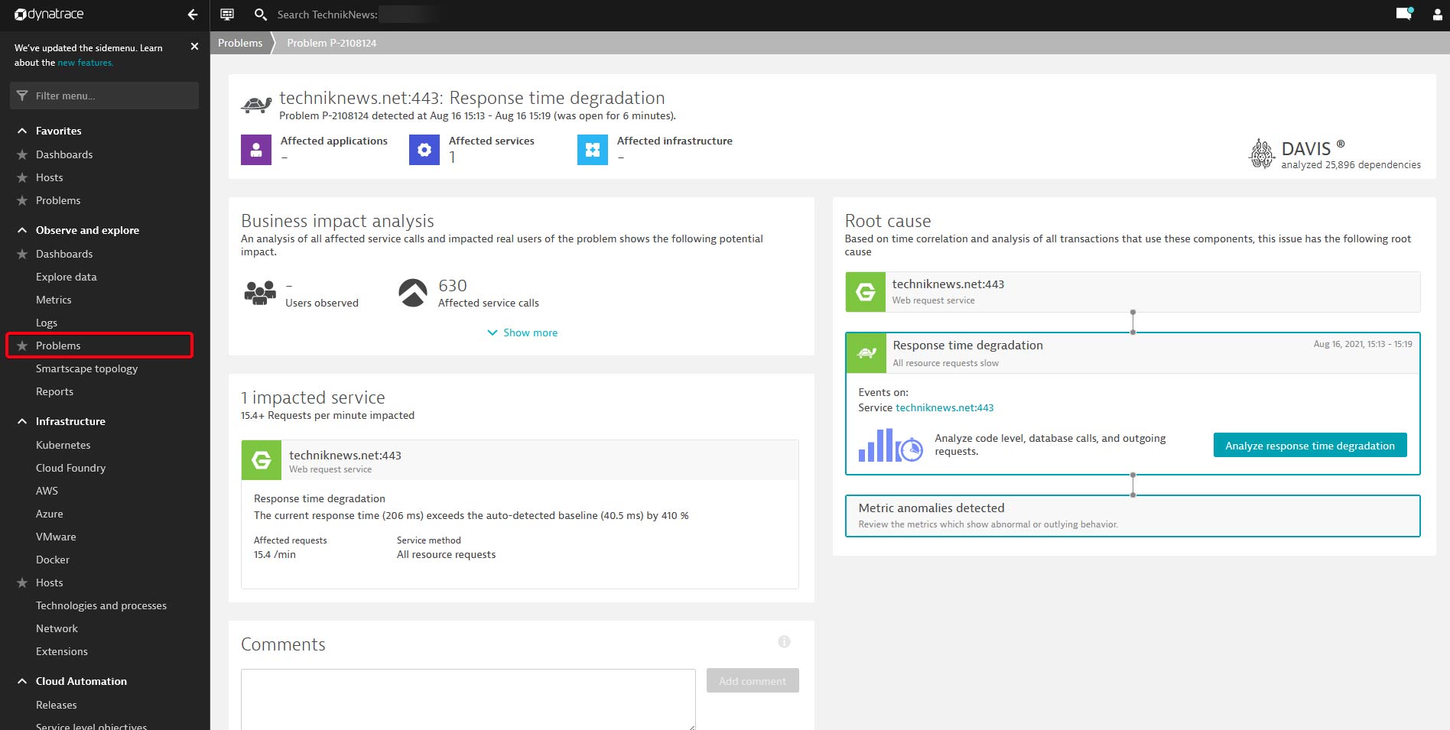The width and height of the screenshot is (1450, 730).
Task: Click the Affected service calls icon
Action: pos(413,293)
